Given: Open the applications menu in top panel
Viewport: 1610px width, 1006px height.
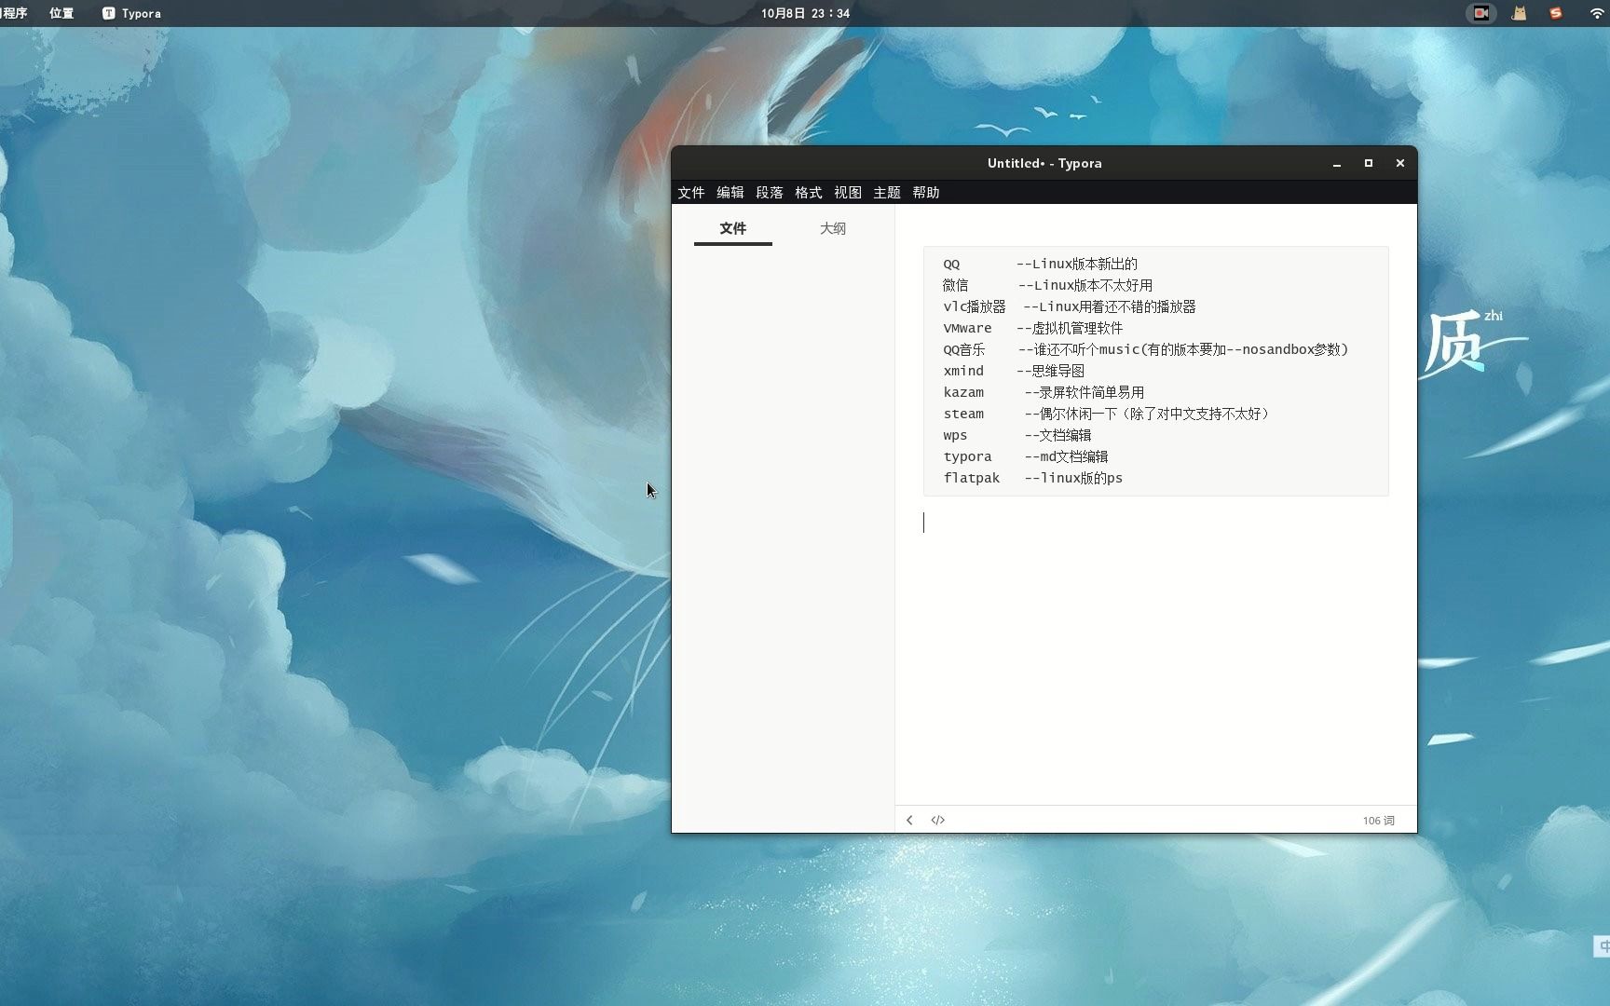Looking at the screenshot, I should click(x=13, y=13).
